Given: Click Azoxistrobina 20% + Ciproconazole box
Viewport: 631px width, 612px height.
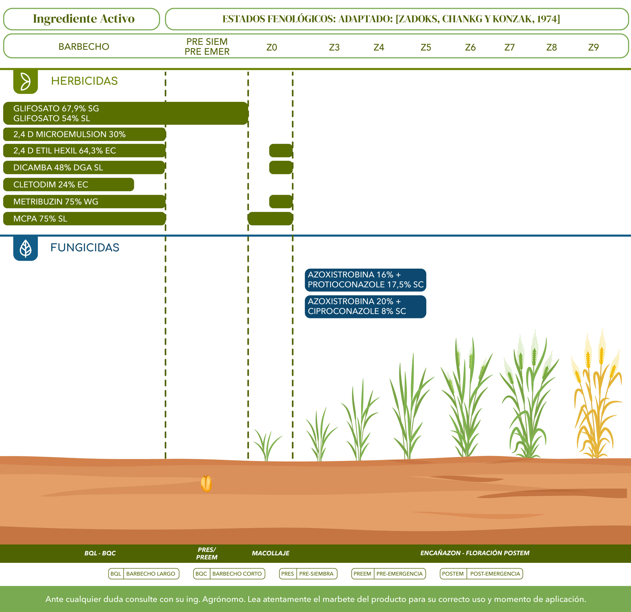Looking at the screenshot, I should click(x=365, y=307).
